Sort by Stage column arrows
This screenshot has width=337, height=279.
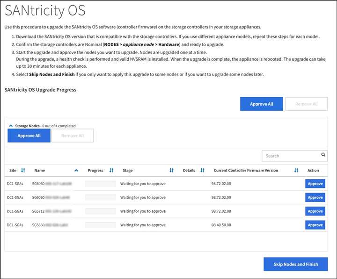pos(171,171)
